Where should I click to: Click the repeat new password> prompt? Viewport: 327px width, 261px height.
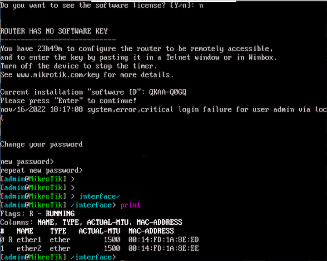tap(41, 170)
